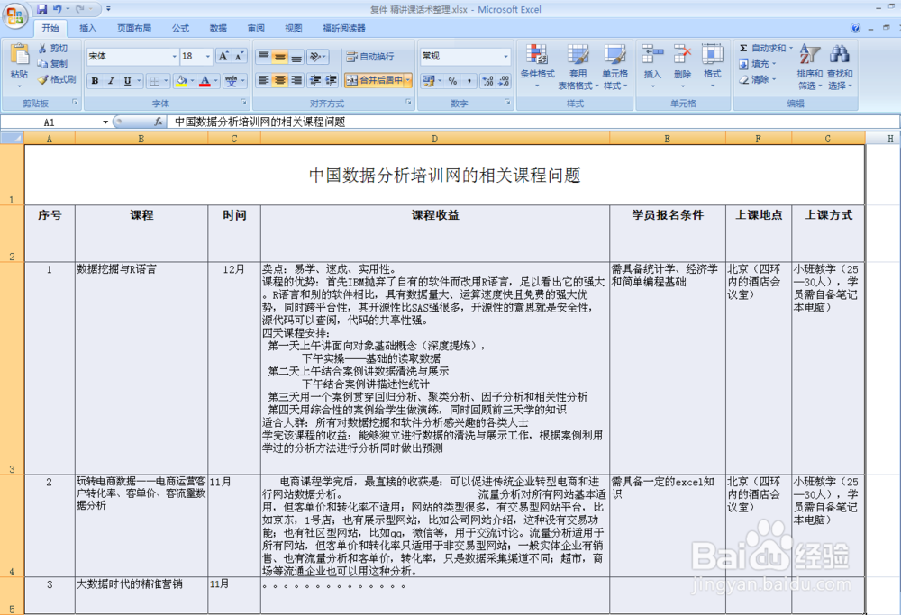The height and width of the screenshot is (615, 901).
Task: Apply accounting number format
Action: pyautogui.click(x=429, y=81)
